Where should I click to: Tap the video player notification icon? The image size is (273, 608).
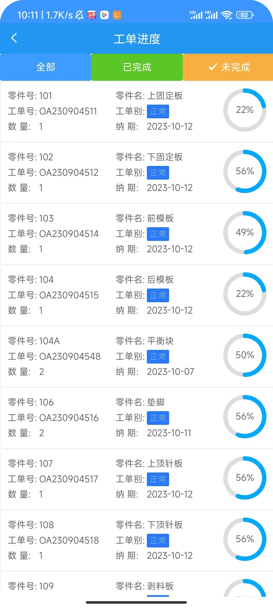(x=104, y=15)
